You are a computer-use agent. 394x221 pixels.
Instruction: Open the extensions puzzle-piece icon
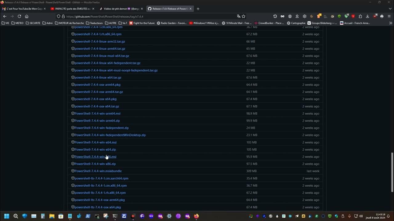[360, 16]
